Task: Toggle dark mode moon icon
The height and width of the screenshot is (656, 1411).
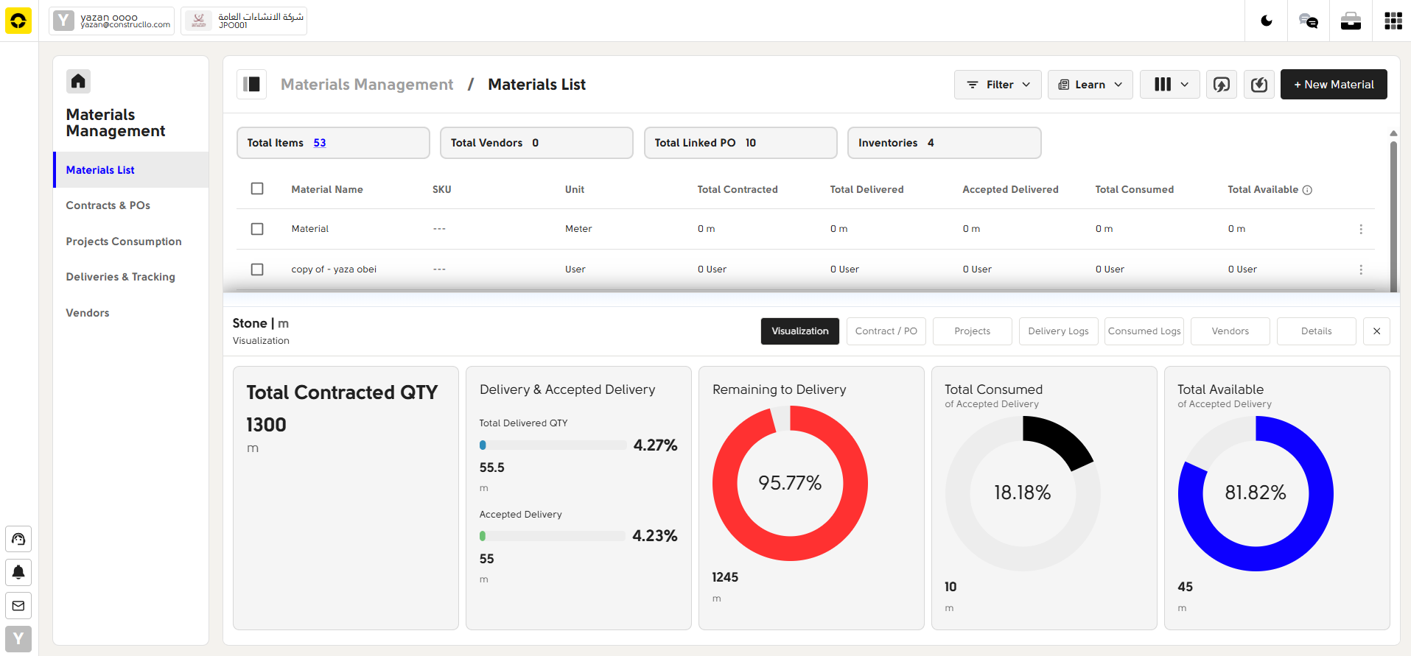Action: (1267, 21)
